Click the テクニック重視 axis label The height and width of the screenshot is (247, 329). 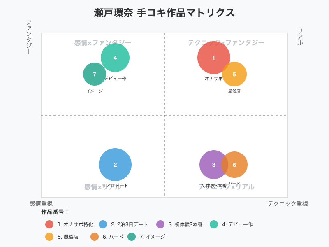tap(288, 204)
